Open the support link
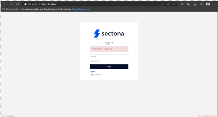 (92, 72)
